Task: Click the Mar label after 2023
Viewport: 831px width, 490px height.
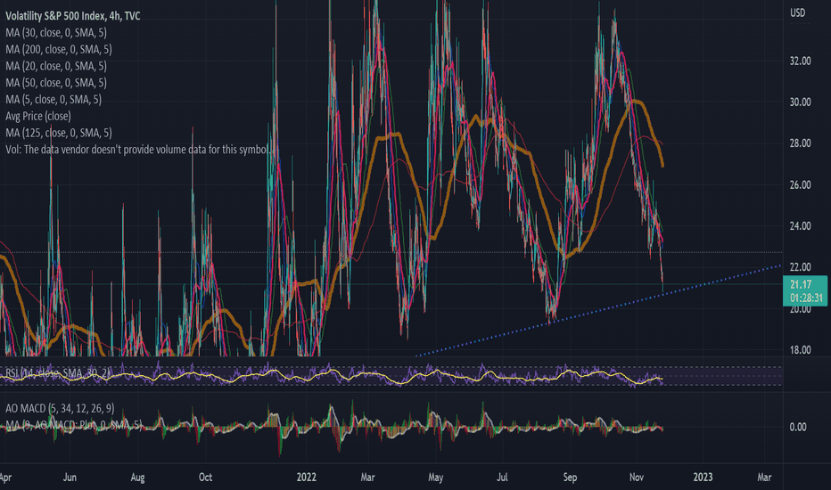Action: tap(764, 478)
